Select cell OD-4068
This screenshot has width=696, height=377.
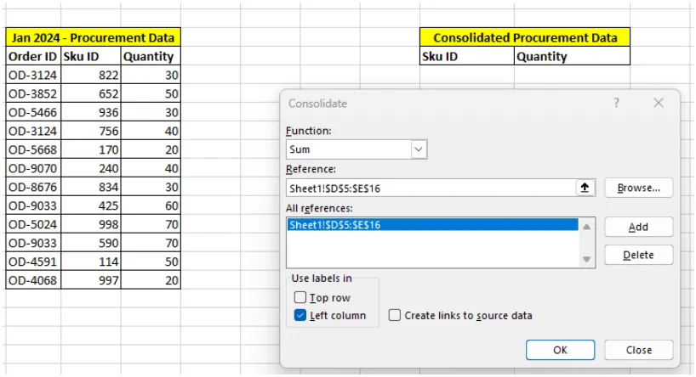(x=33, y=280)
